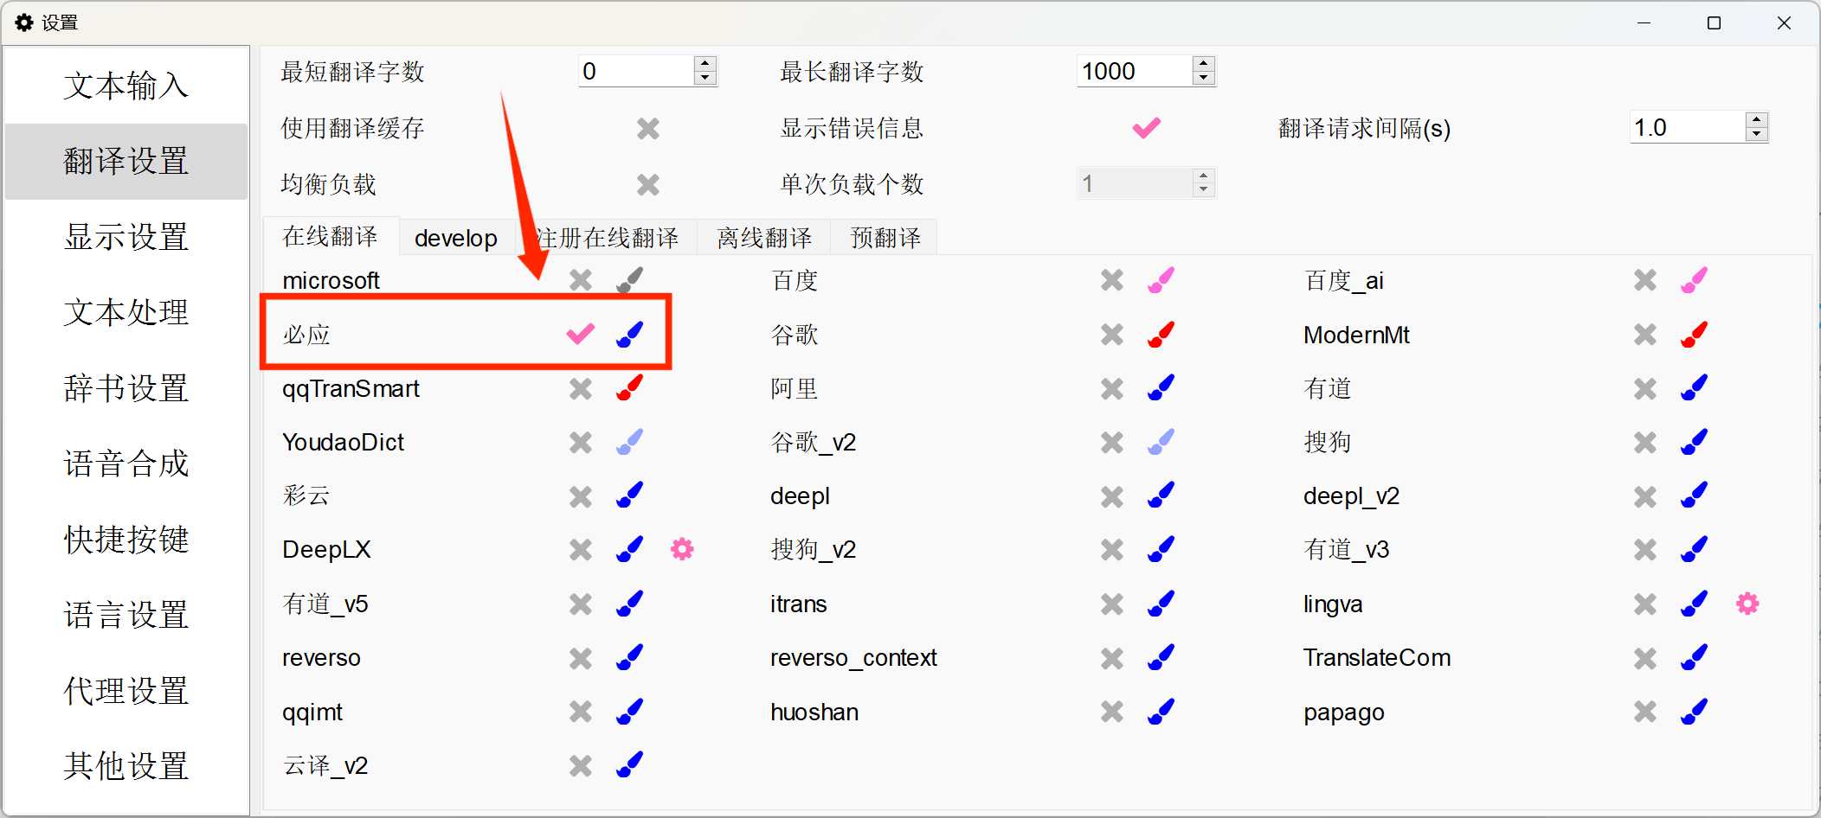Open 文本处理 settings page

126,312
